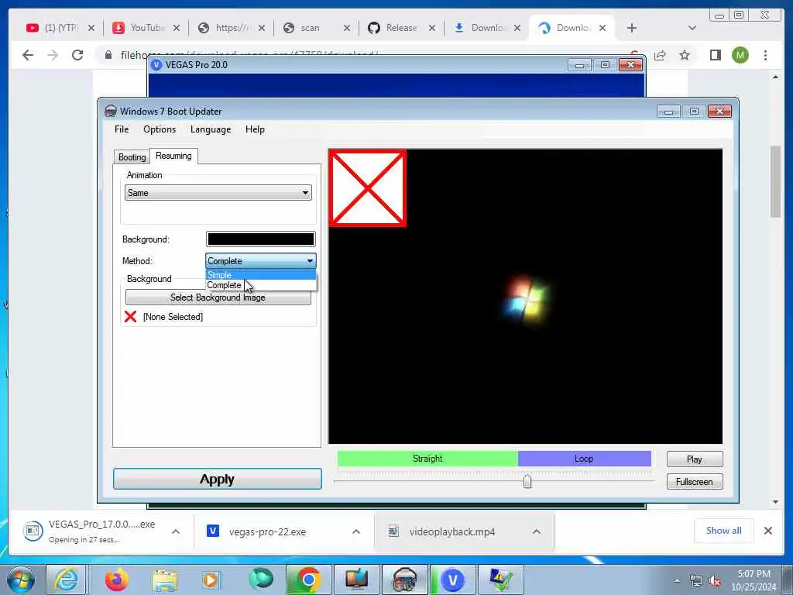
Task: Open the Help menu
Action: (x=255, y=129)
